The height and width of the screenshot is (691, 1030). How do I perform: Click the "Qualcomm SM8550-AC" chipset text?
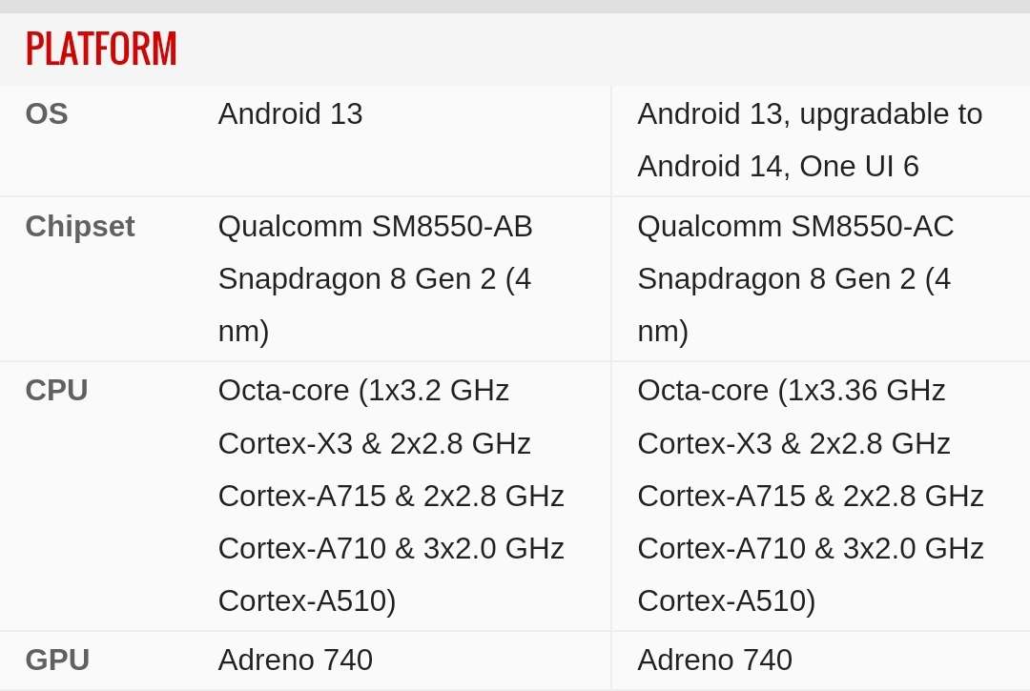tap(795, 227)
